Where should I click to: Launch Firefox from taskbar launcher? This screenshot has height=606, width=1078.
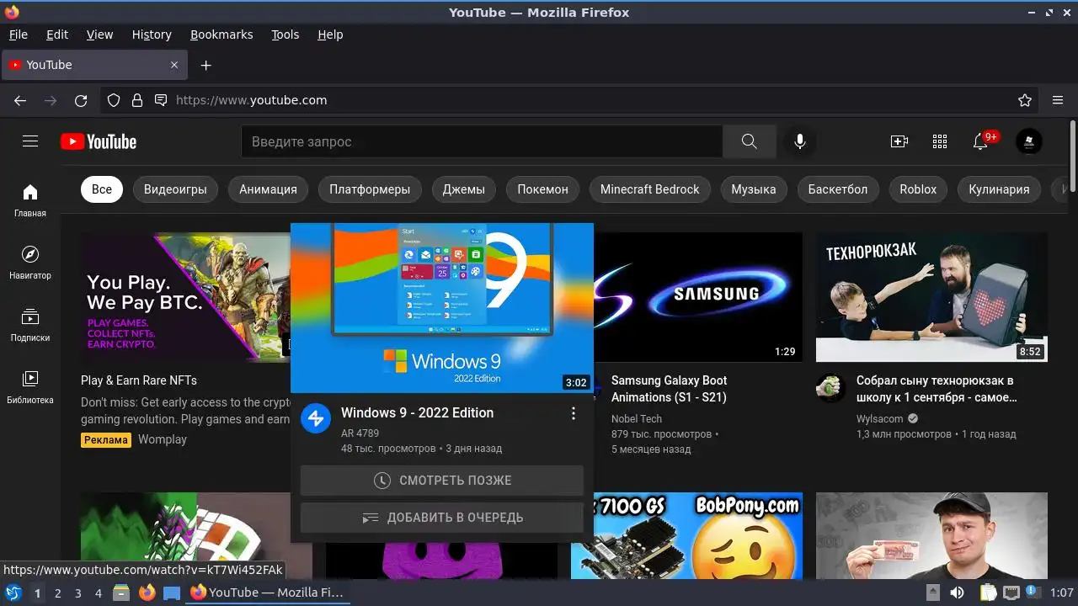(x=147, y=593)
